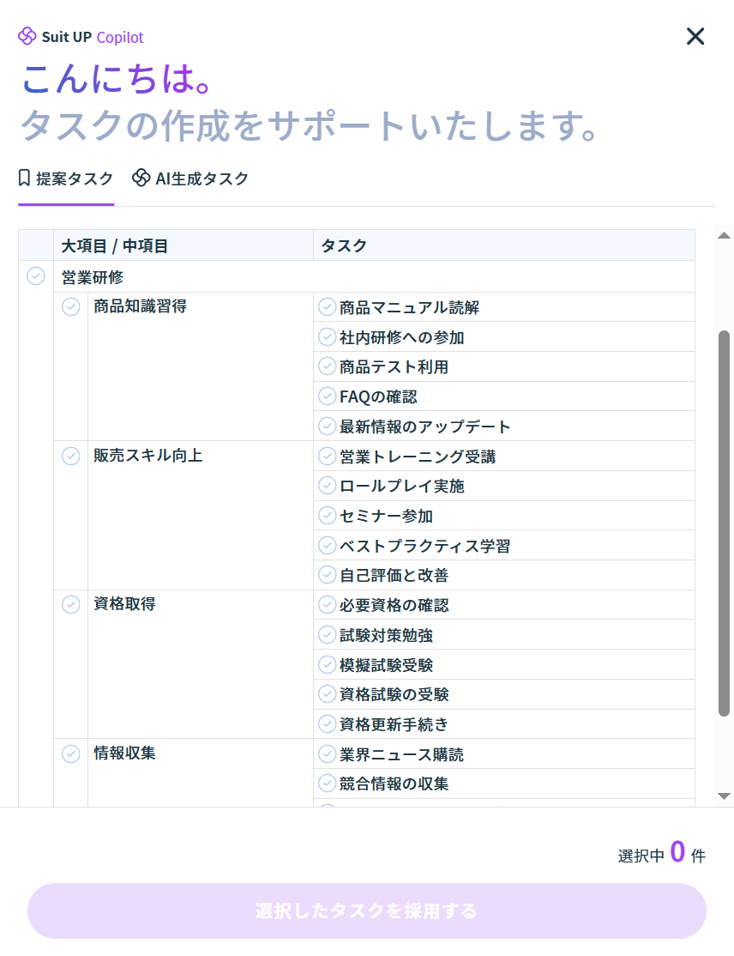Select the FAQの確認 task check icon
The width and height of the screenshot is (734, 956).
tap(327, 396)
